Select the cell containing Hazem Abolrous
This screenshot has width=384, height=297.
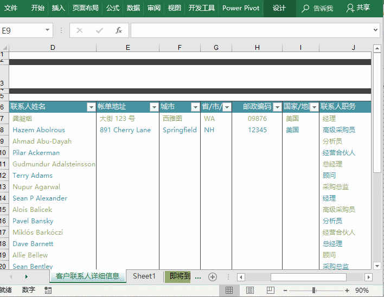pos(53,130)
